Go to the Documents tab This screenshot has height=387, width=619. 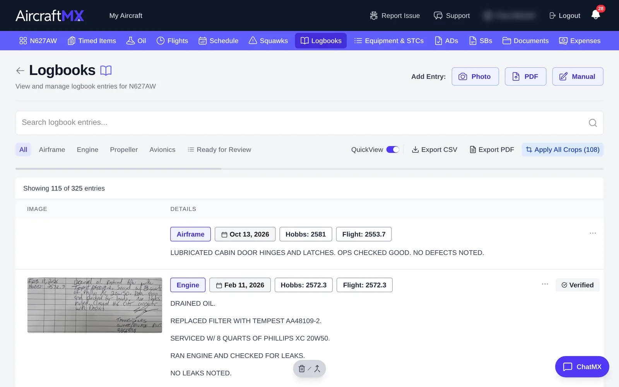526,41
